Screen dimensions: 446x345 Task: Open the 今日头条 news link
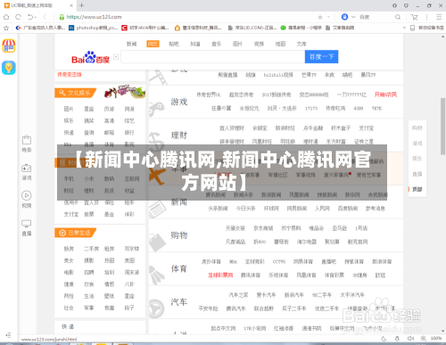pos(245,209)
